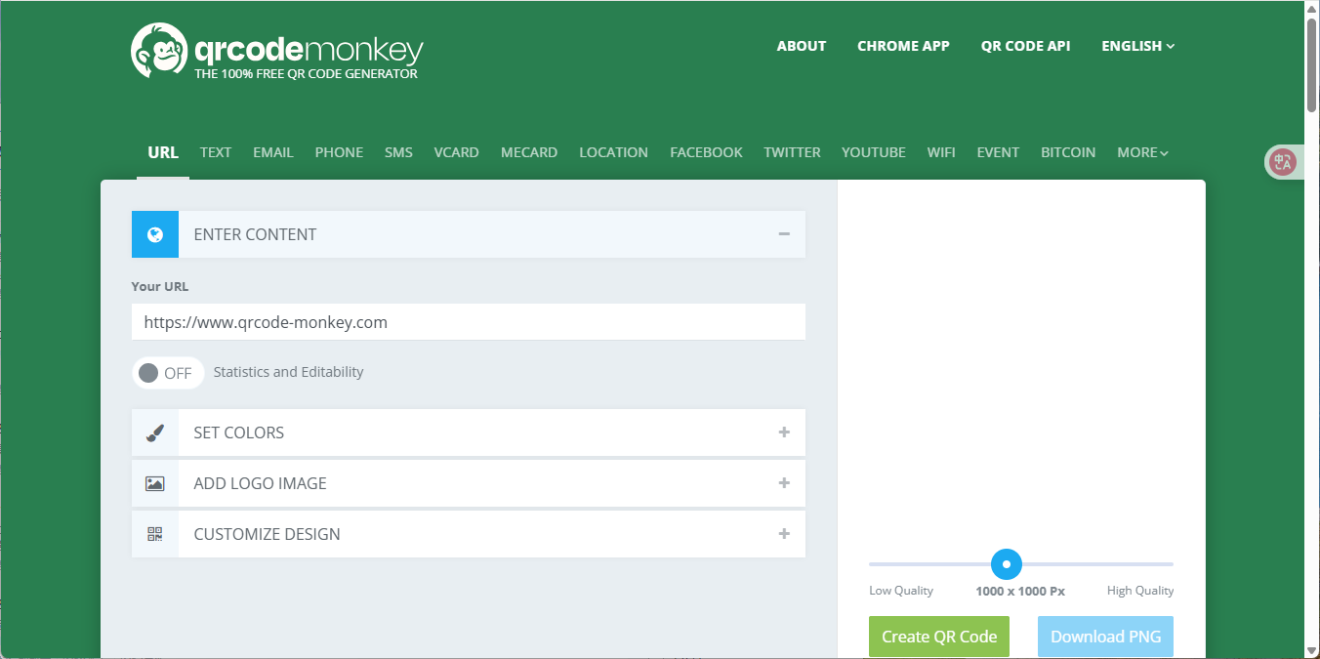Viewport: 1320px width, 659px height.
Task: Click into the Your URL input field
Action: point(469,322)
